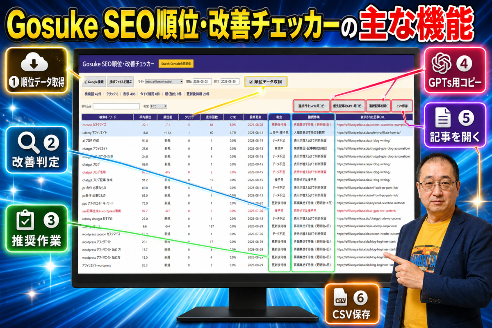Click the 育成中 judgment cell
The width and height of the screenshot is (492, 328).
pyautogui.click(x=279, y=148)
